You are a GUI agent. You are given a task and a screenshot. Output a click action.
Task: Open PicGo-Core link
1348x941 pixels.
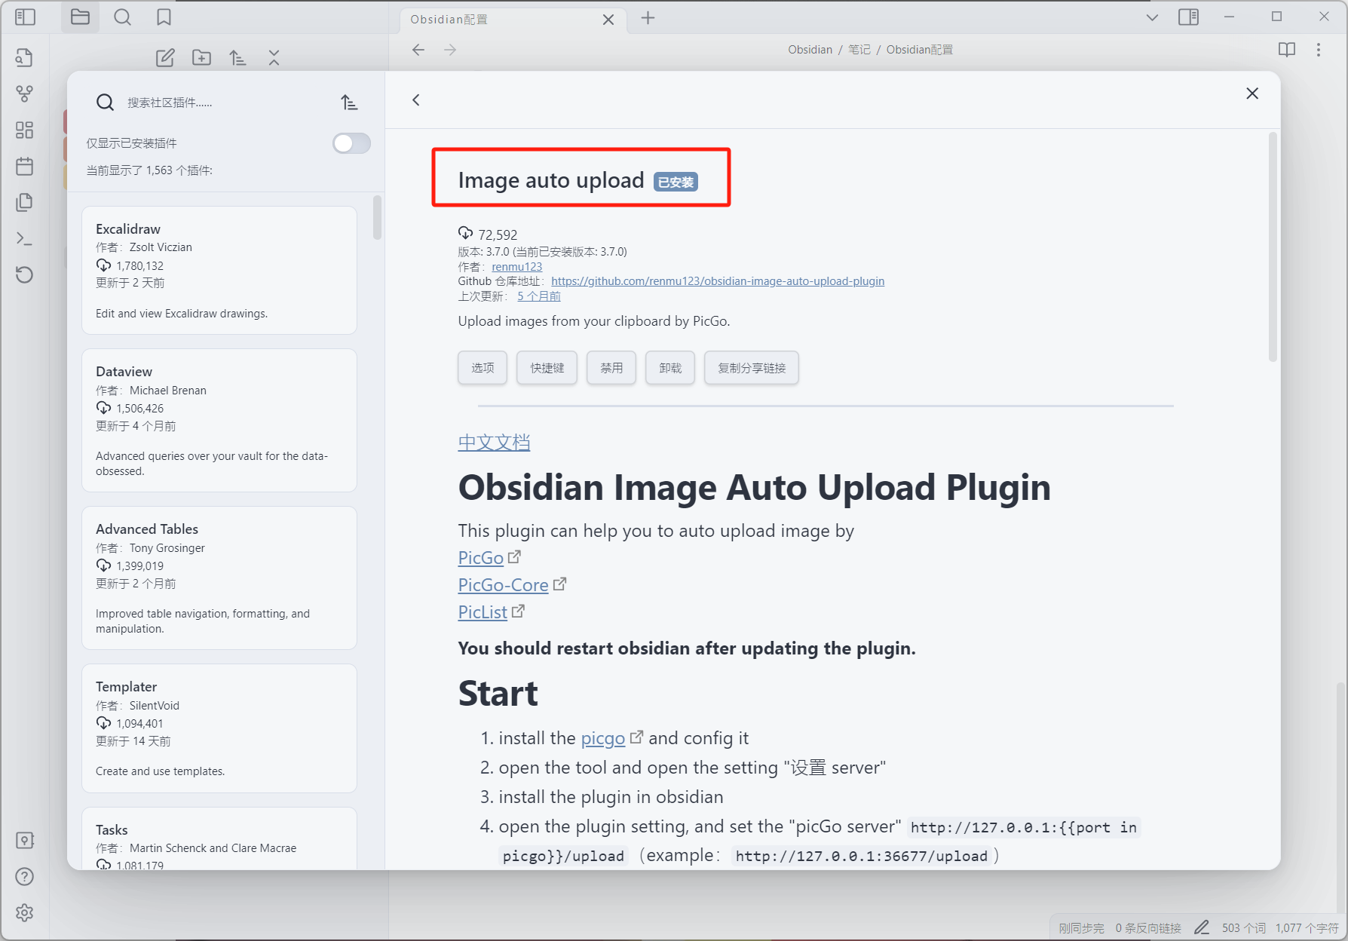504,585
